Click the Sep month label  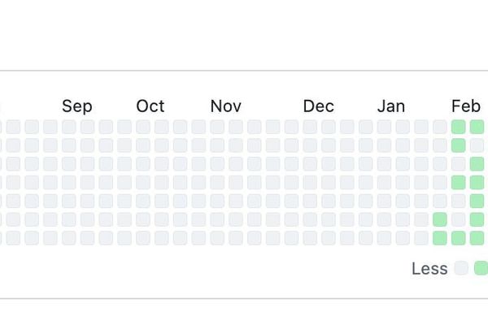77,106
